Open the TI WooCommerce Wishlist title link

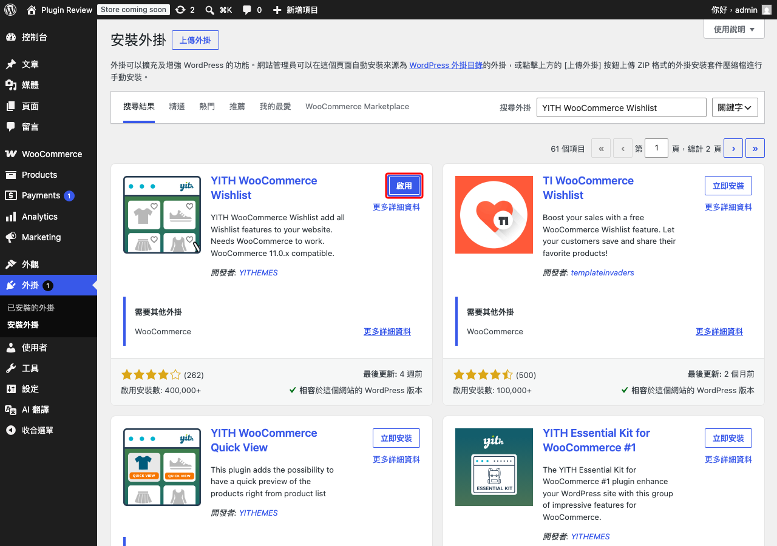(588, 188)
